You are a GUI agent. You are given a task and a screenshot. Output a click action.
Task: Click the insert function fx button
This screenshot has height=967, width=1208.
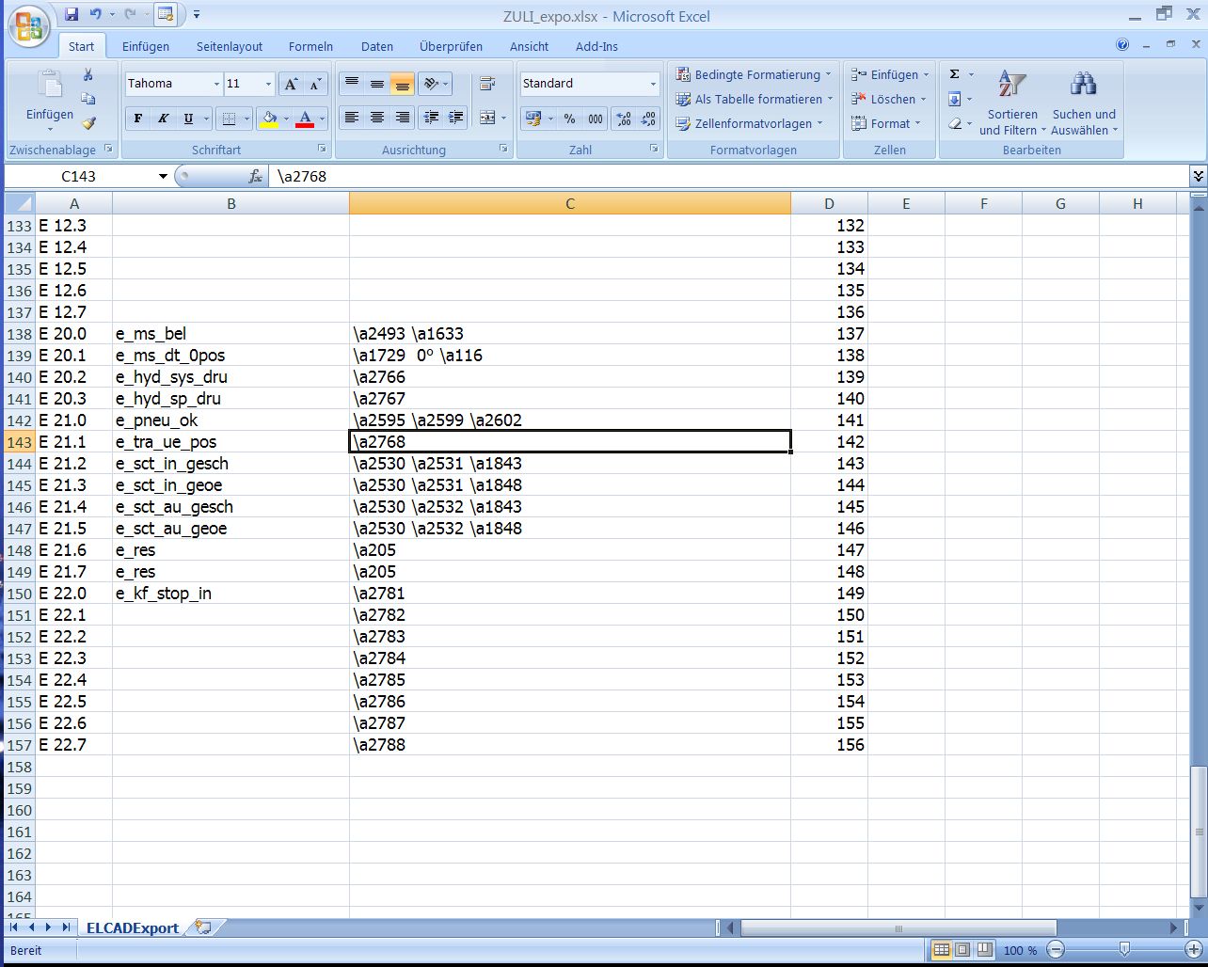[x=255, y=176]
